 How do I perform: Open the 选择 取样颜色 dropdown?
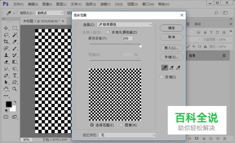pos(125,24)
